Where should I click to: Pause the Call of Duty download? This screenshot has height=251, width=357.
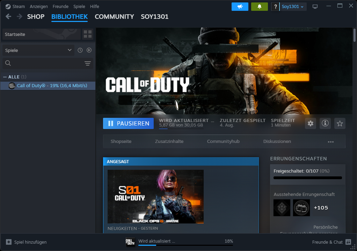pos(128,123)
